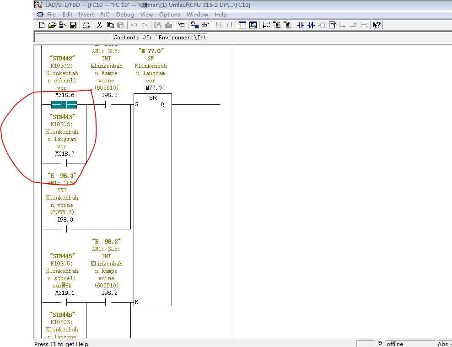
Task: Click the grid-tree icon left of the normally open contact icon
Action: click(287, 25)
